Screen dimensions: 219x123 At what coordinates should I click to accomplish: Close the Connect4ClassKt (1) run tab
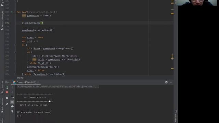(x=38, y=82)
